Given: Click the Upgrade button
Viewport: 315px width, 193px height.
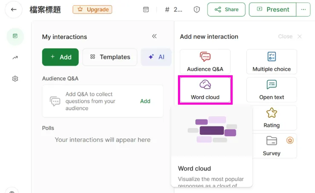Looking at the screenshot, I should pyautogui.click(x=92, y=9).
